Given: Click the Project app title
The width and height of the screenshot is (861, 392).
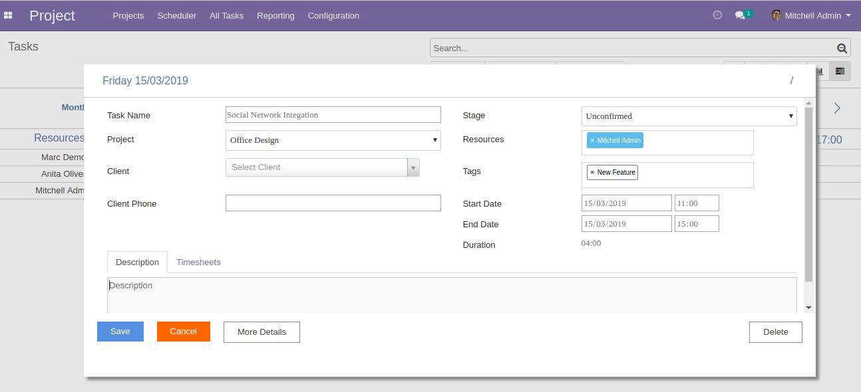Looking at the screenshot, I should coord(52,15).
